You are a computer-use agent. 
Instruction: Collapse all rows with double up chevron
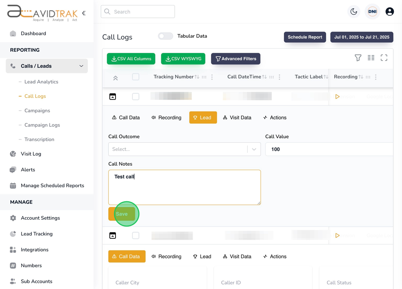[x=115, y=78]
